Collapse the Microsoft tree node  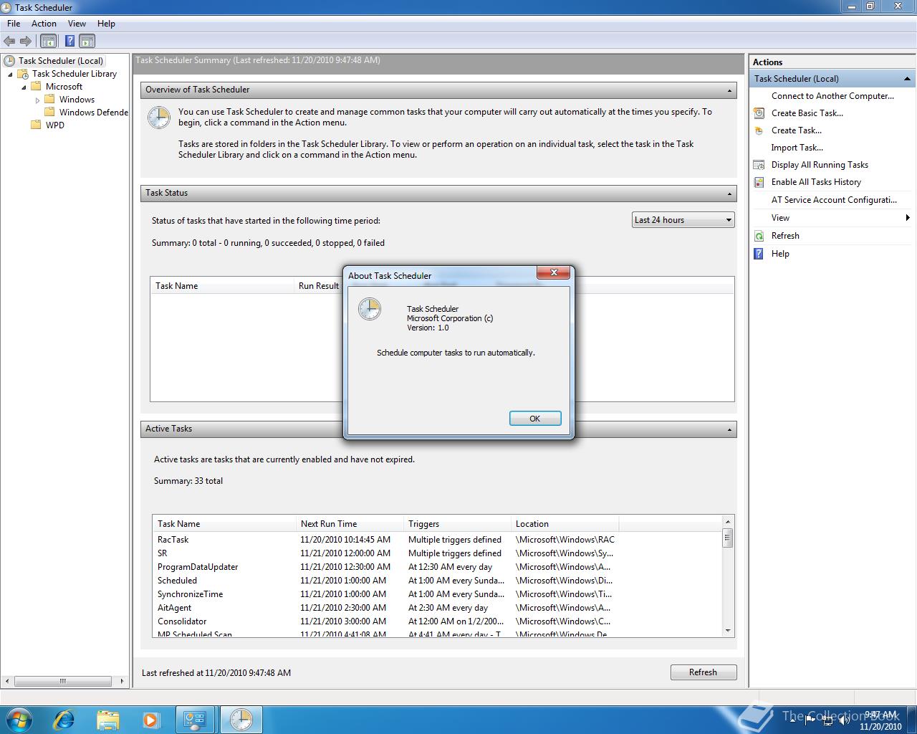pos(24,87)
